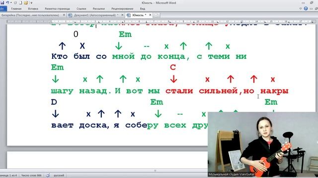Click the horizontal ruler
The image size is (318, 178).
click(x=161, y=21)
